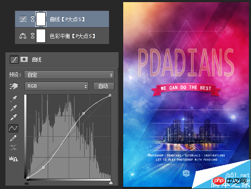Choose the pencil draw curve tool
This screenshot has height=189, width=251.
(x=13, y=138)
